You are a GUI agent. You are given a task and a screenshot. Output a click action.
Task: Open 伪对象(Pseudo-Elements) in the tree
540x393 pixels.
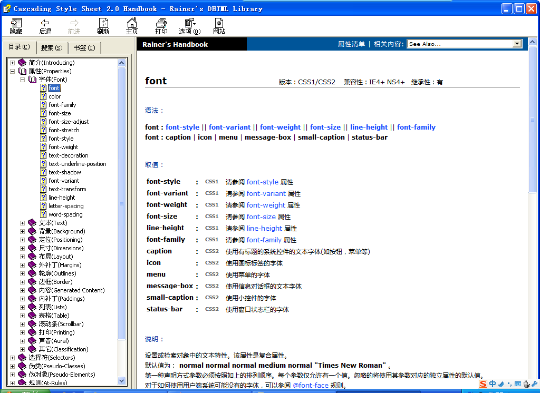tap(62, 375)
